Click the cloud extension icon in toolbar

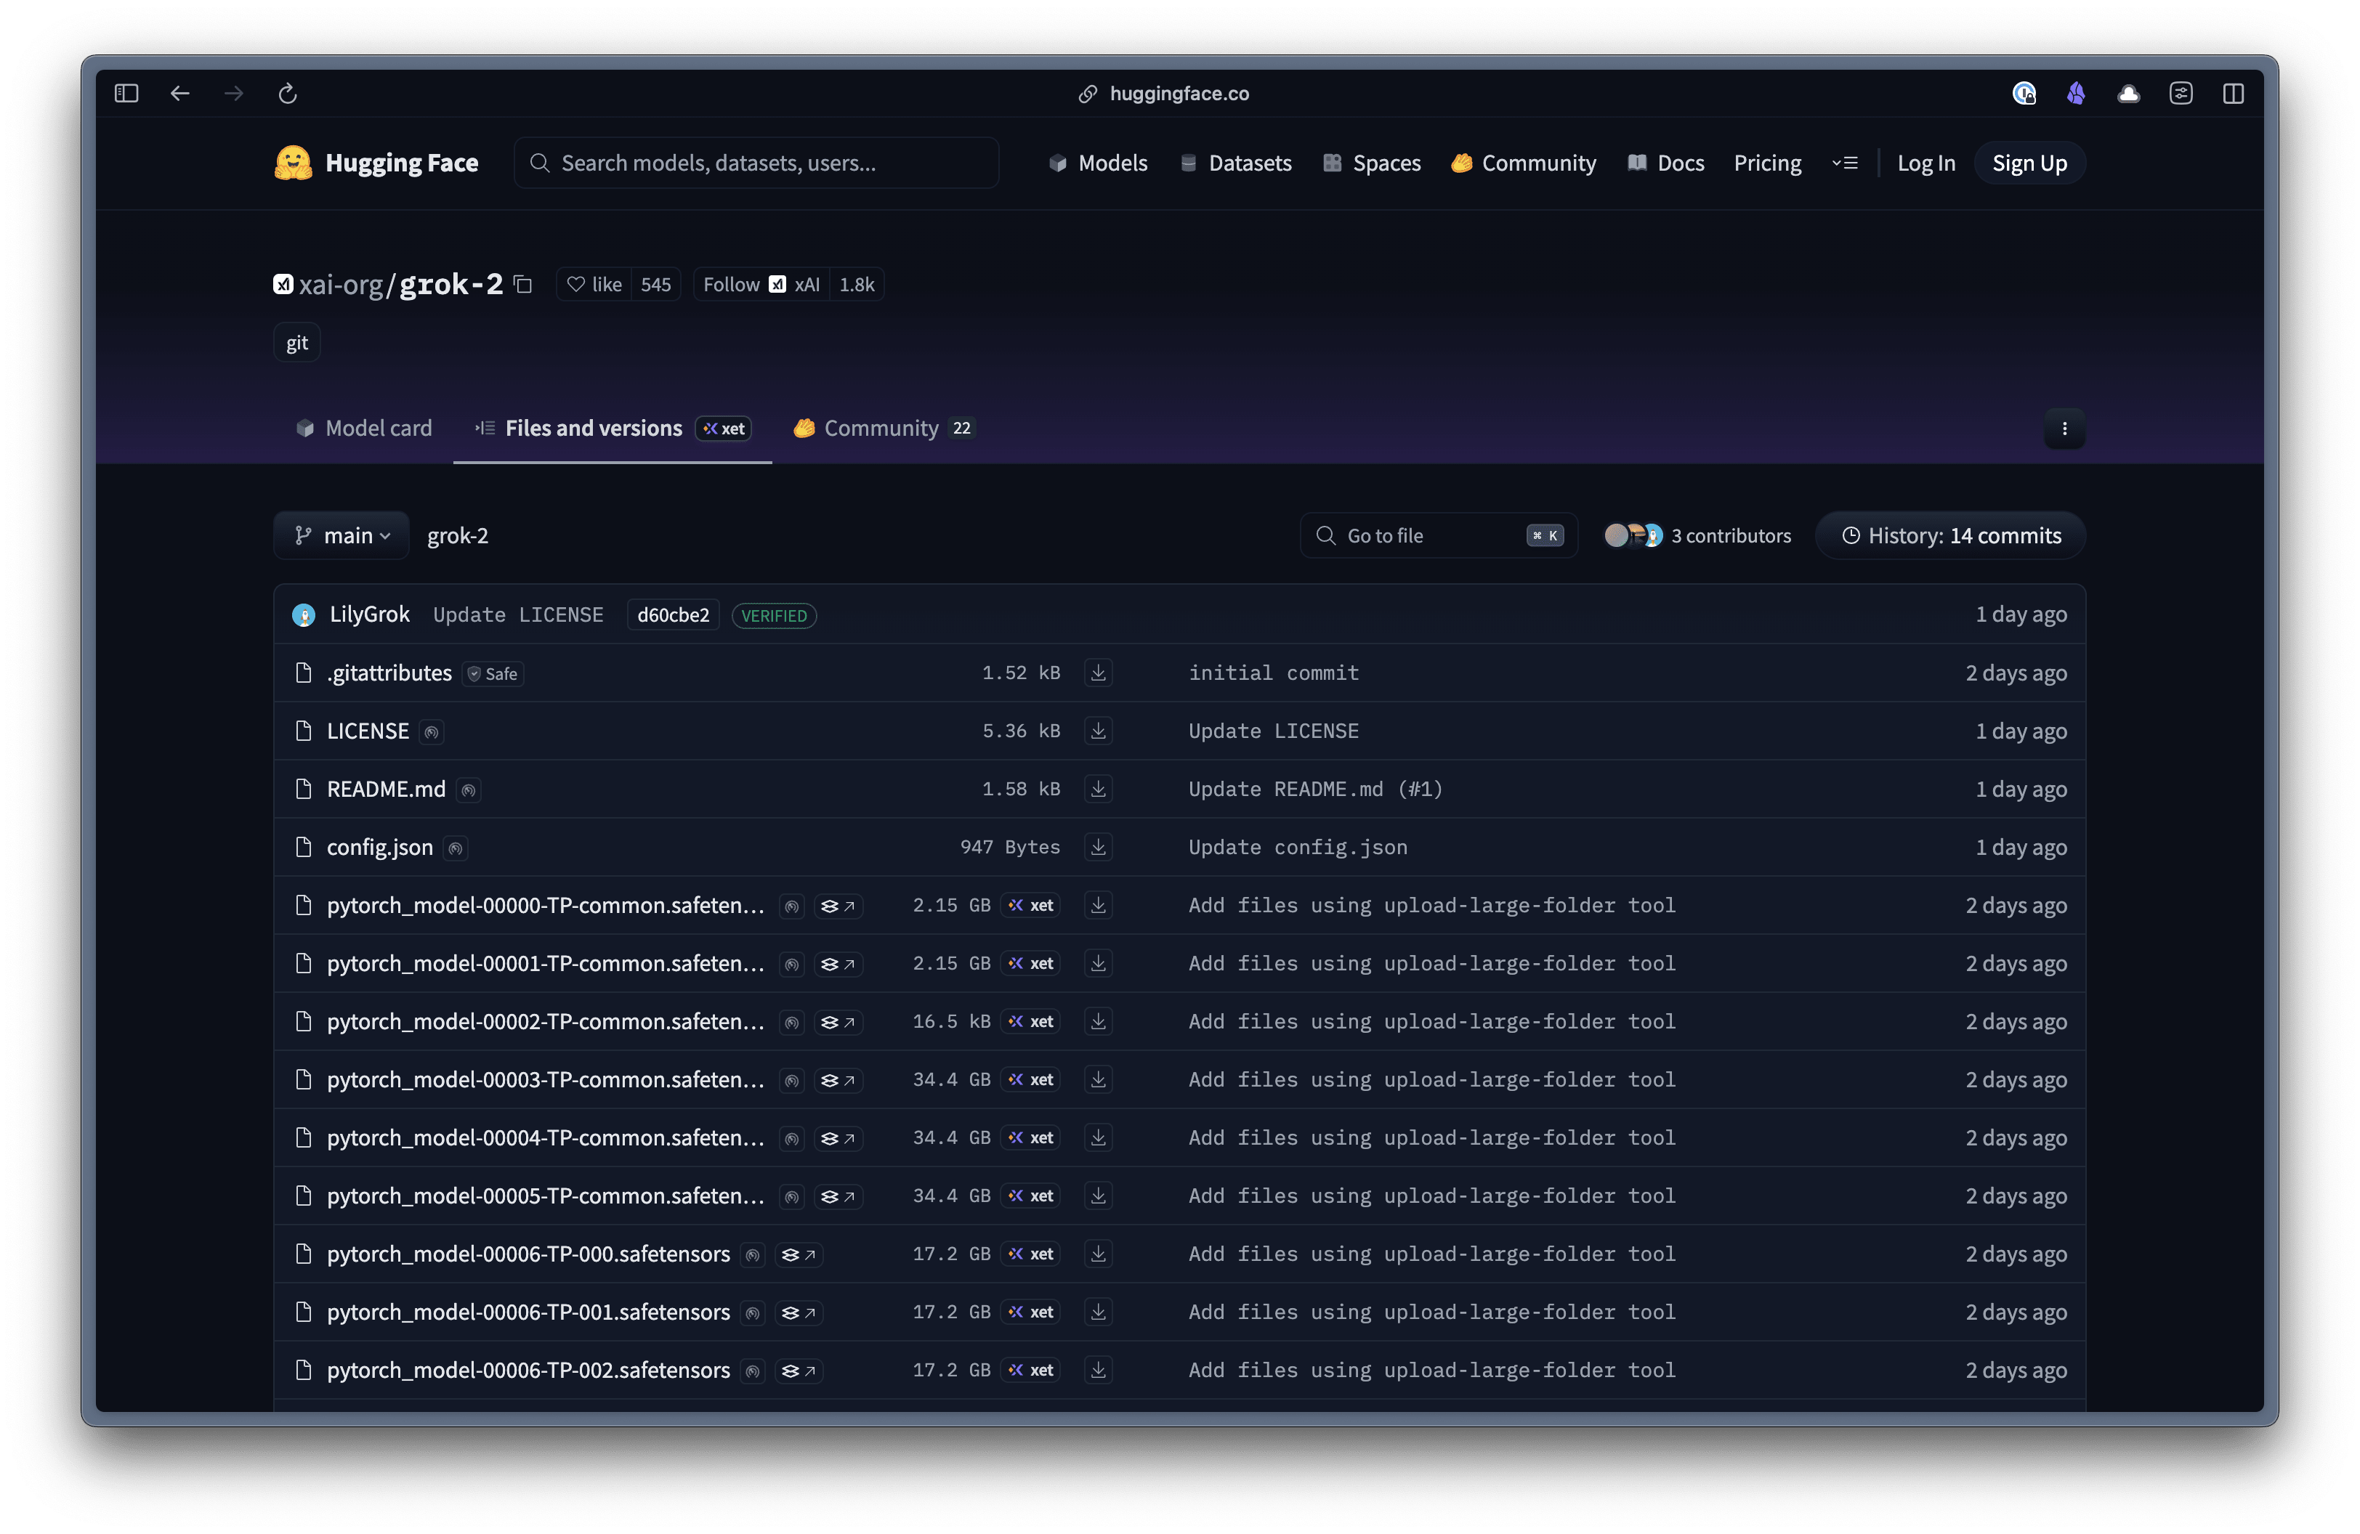tap(2128, 93)
